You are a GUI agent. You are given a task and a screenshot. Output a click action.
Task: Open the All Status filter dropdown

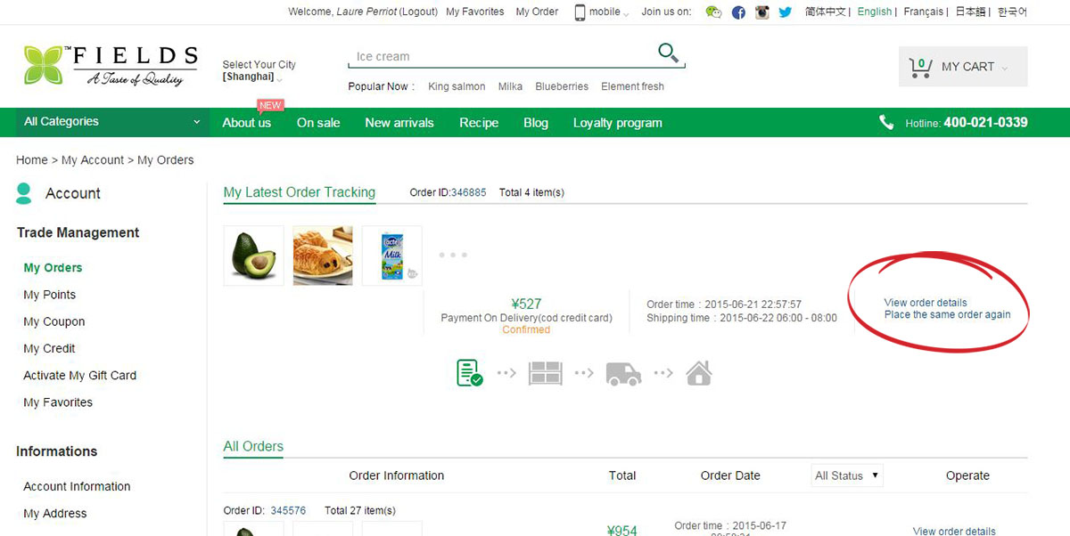846,475
